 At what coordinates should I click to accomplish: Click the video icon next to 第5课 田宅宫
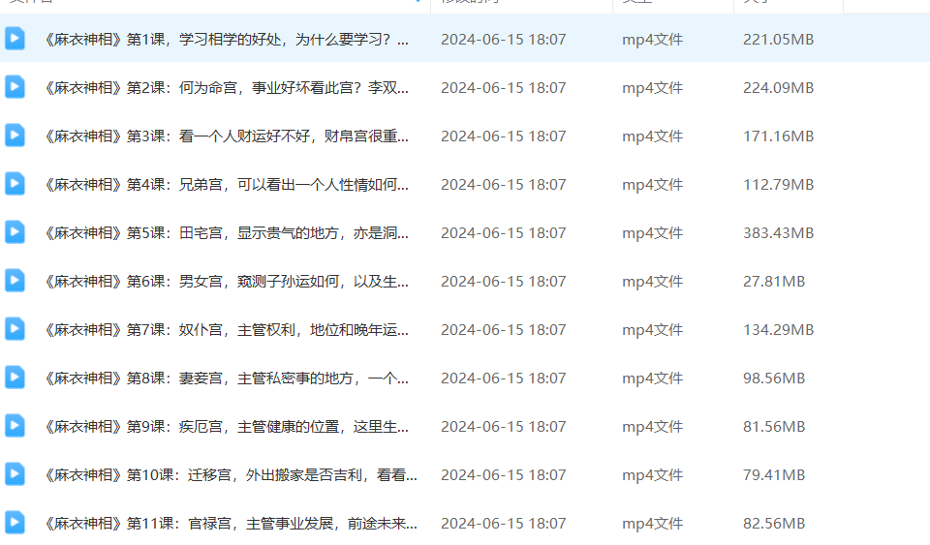click(x=15, y=232)
